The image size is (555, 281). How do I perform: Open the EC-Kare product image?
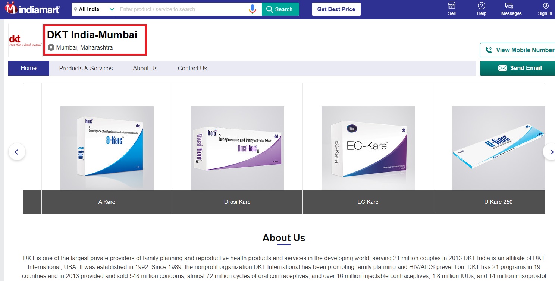coord(368,148)
